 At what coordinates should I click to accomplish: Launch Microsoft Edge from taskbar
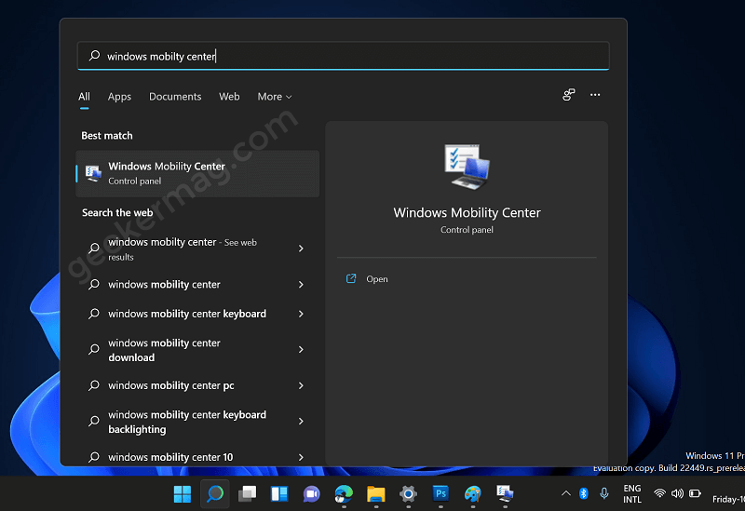(x=344, y=494)
